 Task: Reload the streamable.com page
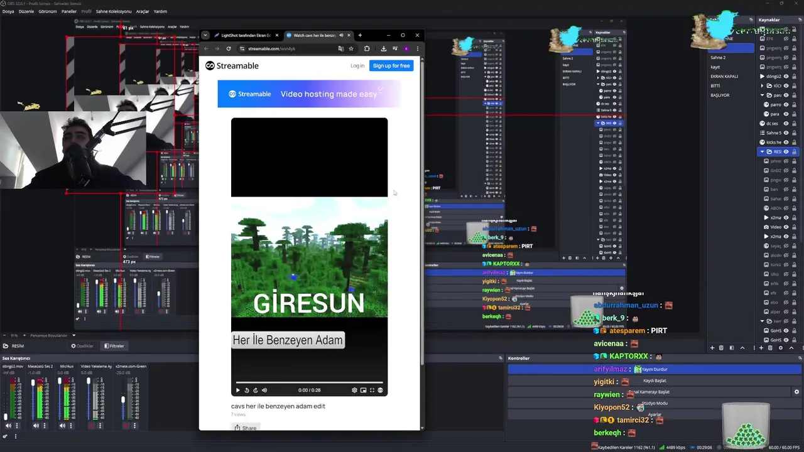coord(229,48)
